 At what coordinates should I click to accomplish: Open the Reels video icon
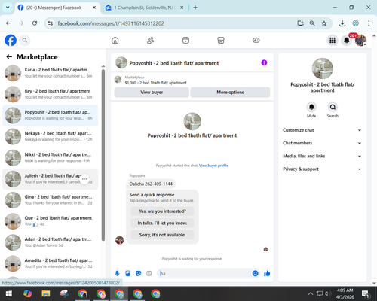[185, 40]
